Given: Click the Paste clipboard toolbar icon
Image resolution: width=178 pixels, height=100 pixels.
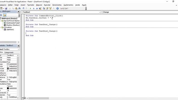Looking at the screenshot, I should click(16, 9).
